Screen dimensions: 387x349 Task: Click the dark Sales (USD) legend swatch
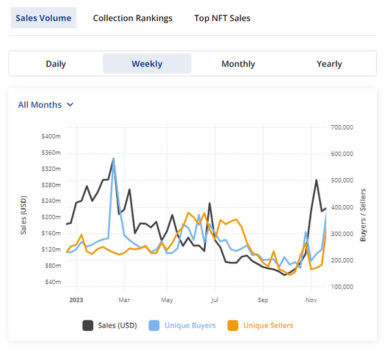[88, 326]
